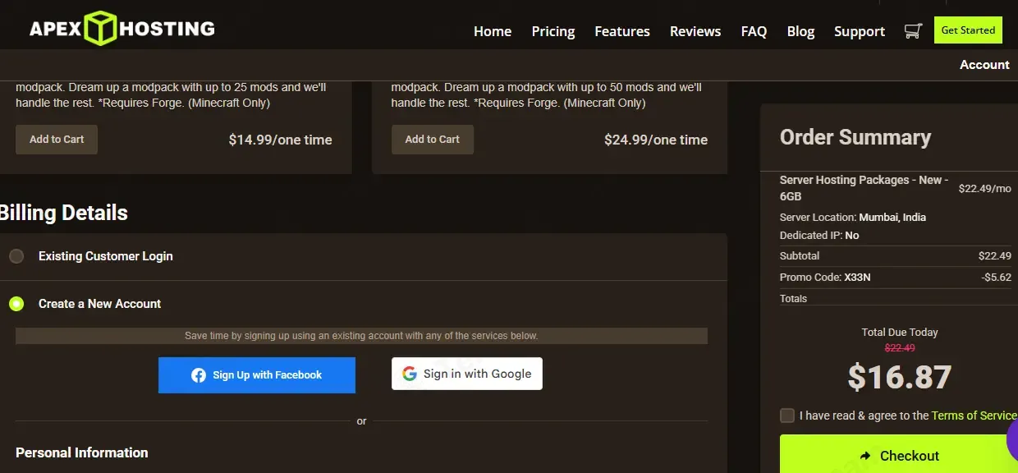Open the Account link
This screenshot has width=1018, height=473.
tap(984, 65)
